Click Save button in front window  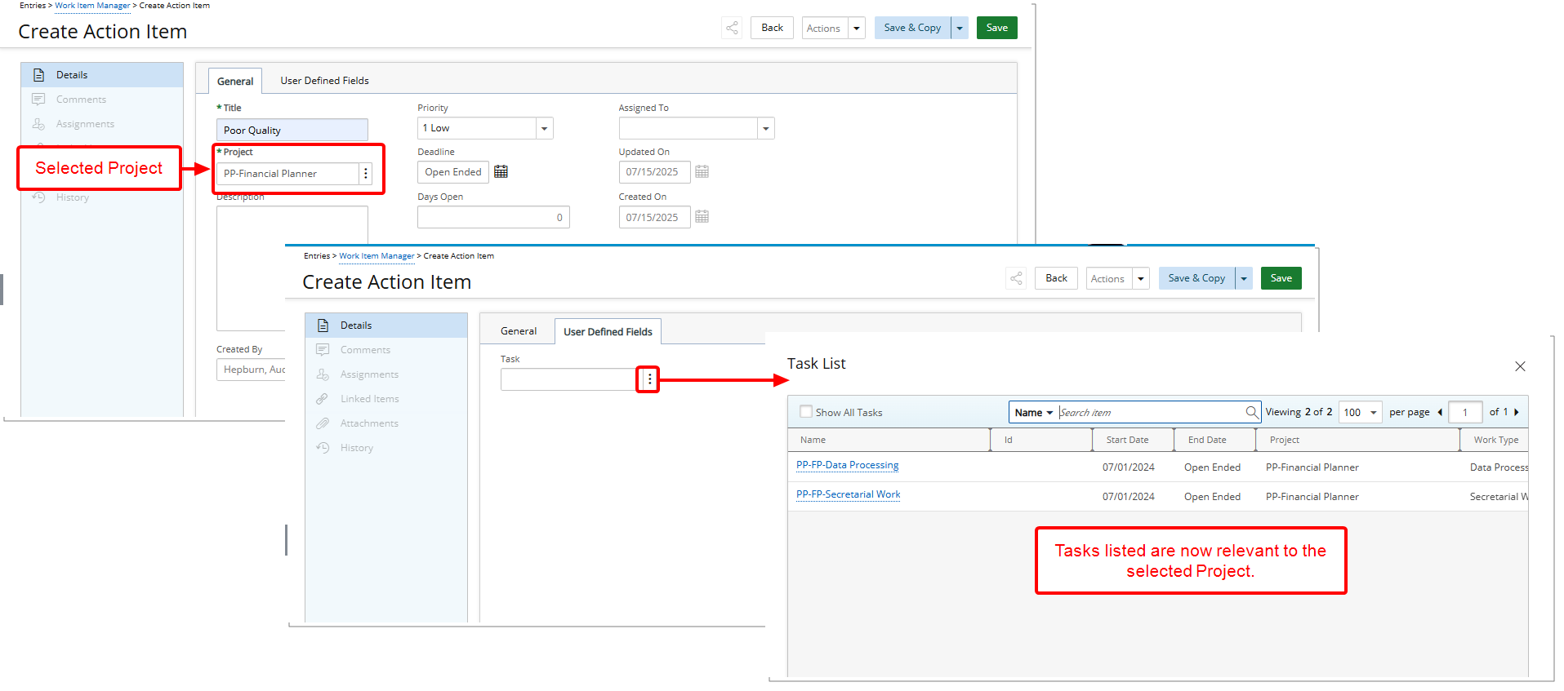pos(1281,278)
